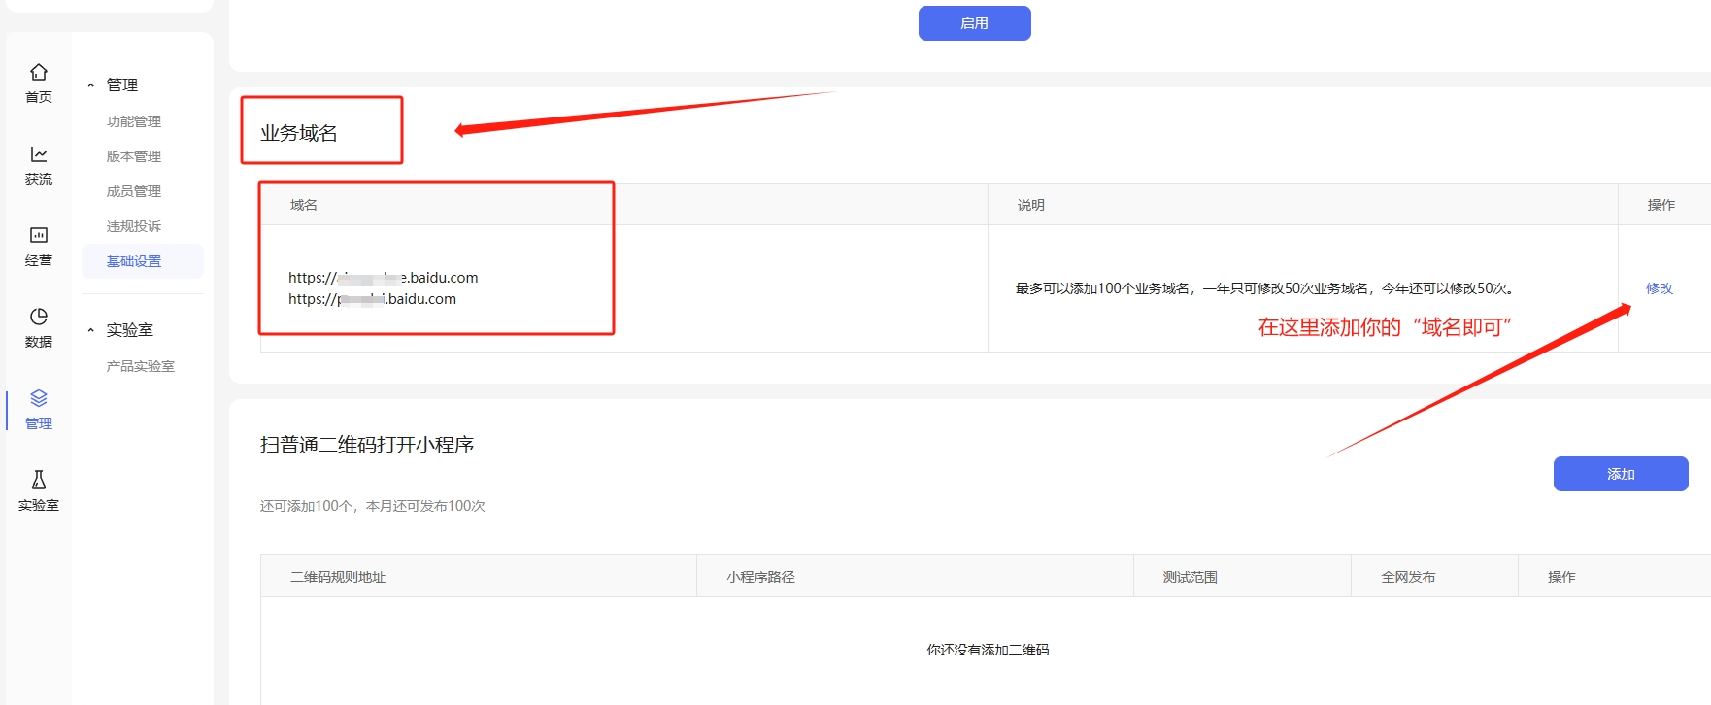Click the 二维码规则地址 column header

(x=338, y=577)
